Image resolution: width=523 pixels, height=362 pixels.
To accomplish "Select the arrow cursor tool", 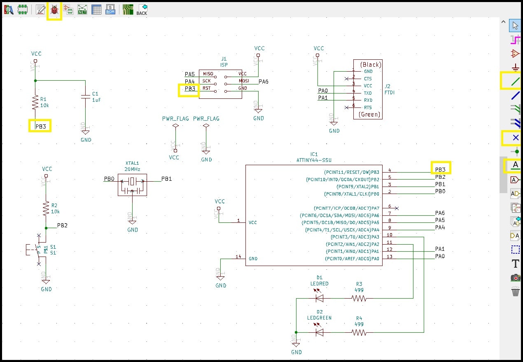I will [x=515, y=26].
